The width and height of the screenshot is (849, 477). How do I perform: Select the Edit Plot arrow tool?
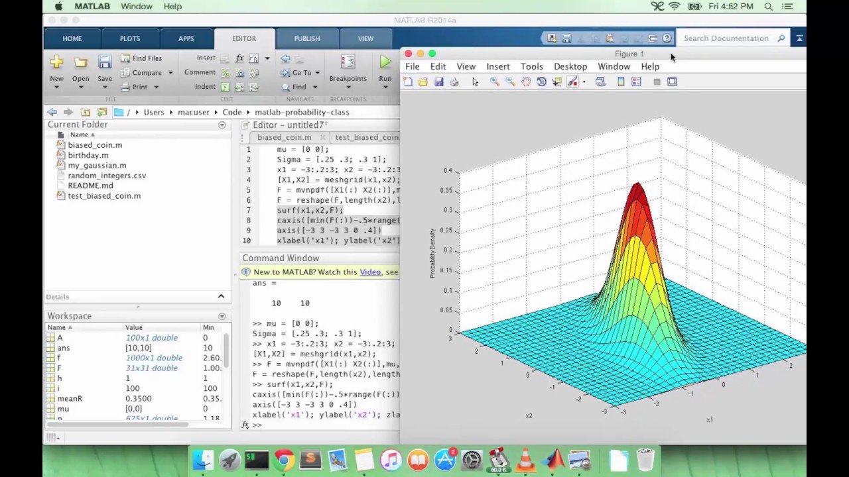pos(475,81)
